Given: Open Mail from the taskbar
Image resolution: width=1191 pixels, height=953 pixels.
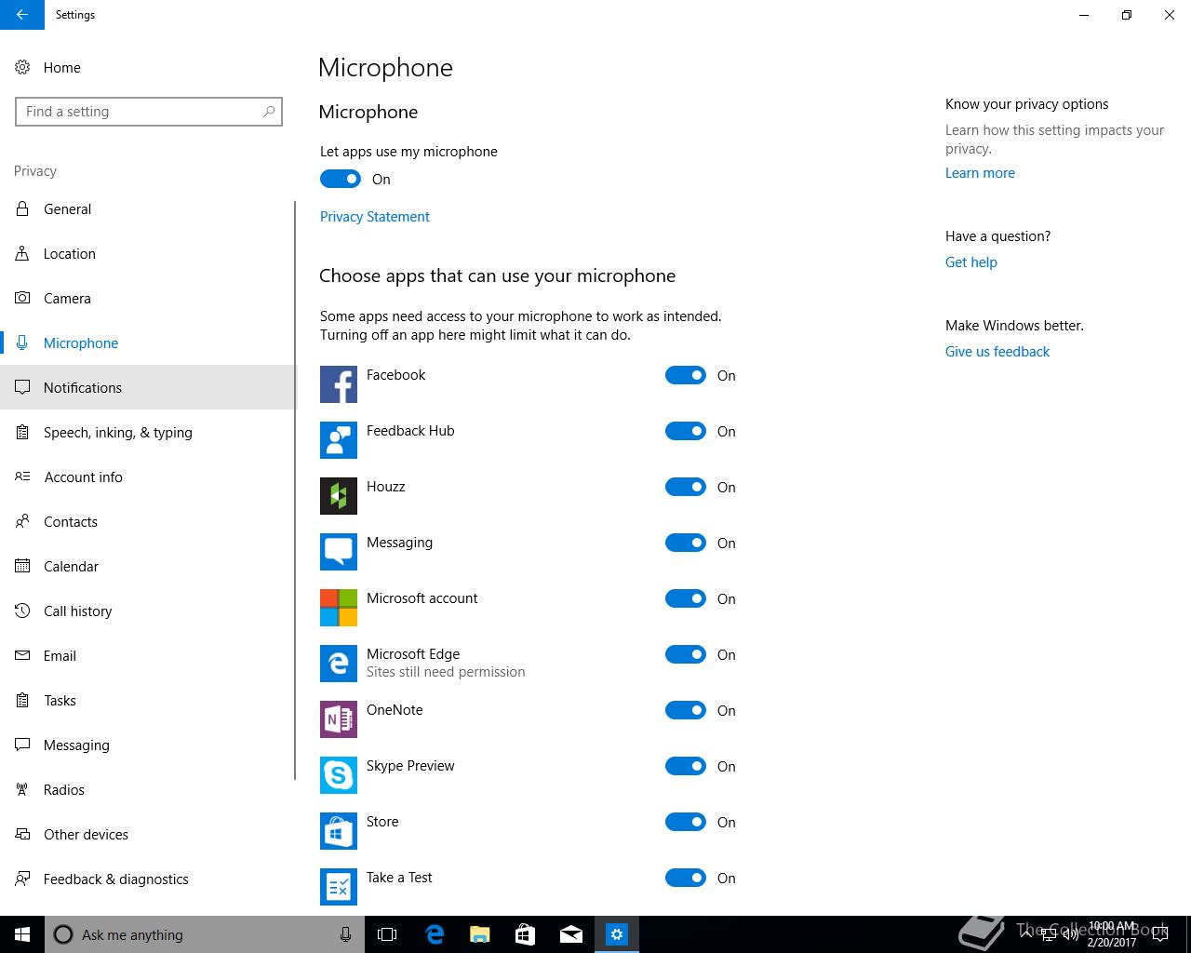Looking at the screenshot, I should point(571,934).
